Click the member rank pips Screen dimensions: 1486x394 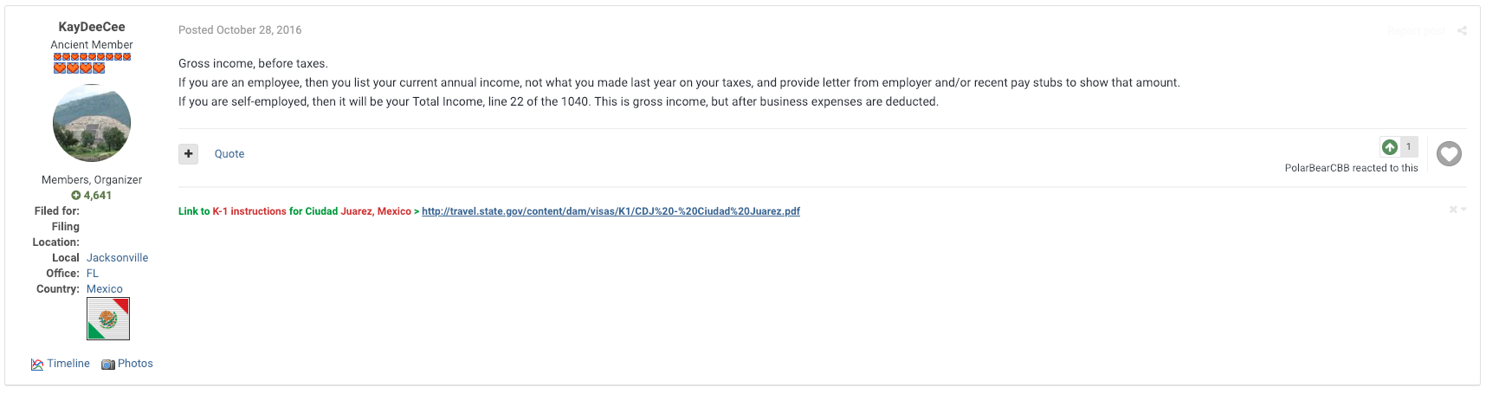[x=92, y=62]
